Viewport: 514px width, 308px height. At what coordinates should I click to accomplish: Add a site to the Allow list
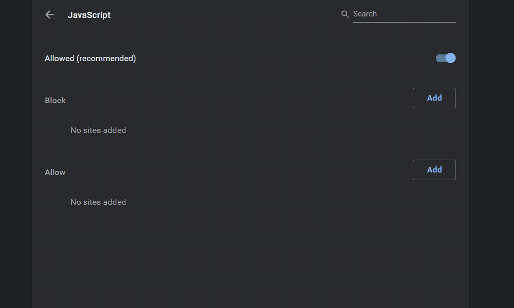click(x=434, y=170)
